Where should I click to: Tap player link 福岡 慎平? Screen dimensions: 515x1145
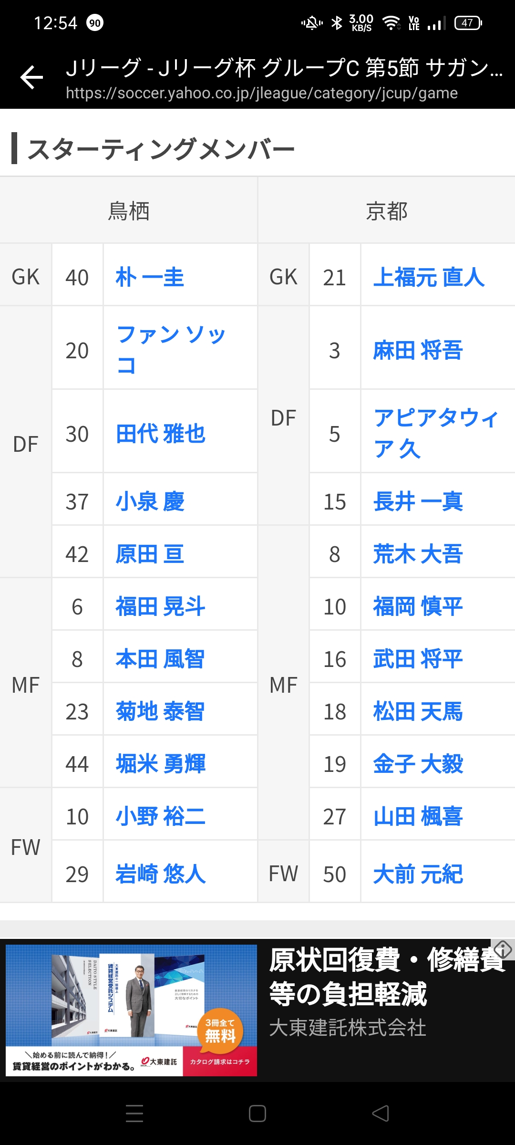pyautogui.click(x=418, y=606)
